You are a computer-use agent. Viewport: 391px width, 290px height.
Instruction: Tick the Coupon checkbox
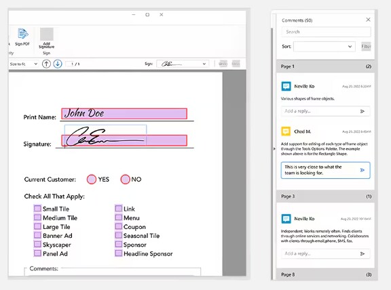[118, 226]
